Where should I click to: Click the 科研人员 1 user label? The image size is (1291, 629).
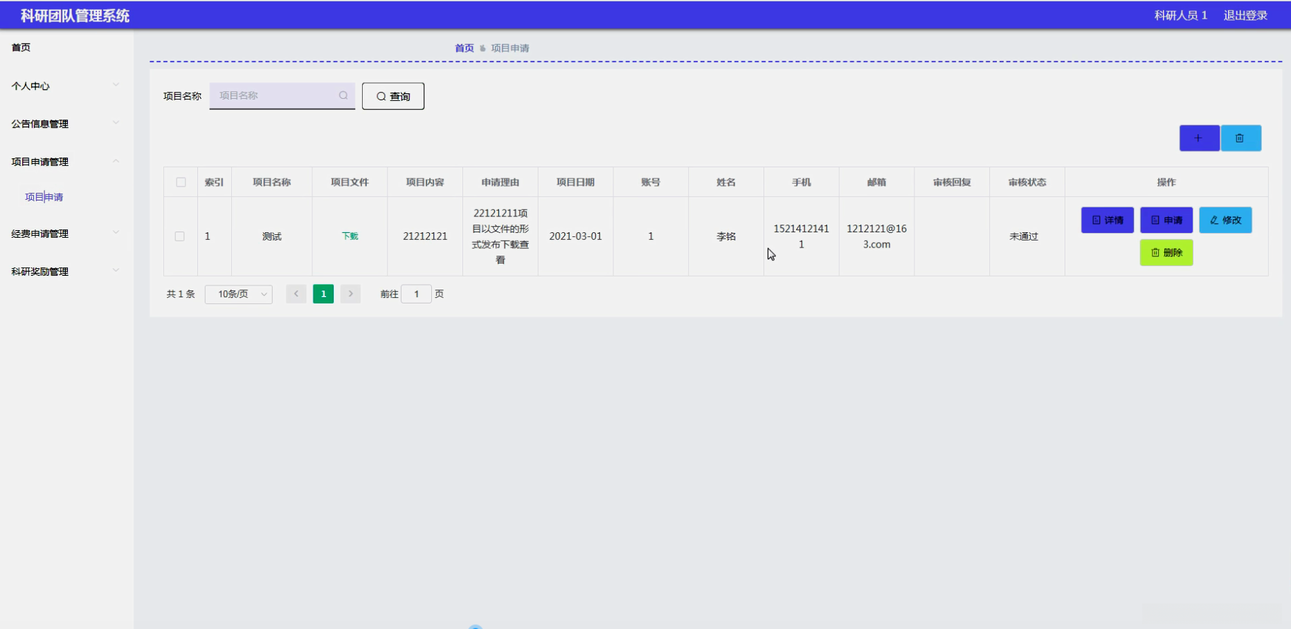point(1181,15)
